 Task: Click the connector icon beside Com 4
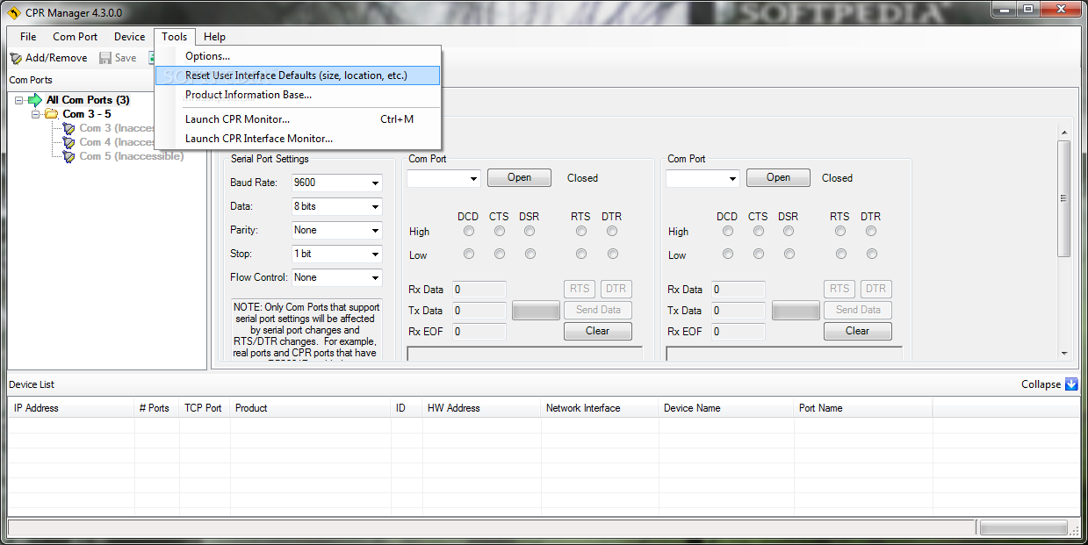(69, 142)
